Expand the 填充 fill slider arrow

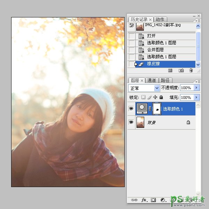click(x=196, y=98)
